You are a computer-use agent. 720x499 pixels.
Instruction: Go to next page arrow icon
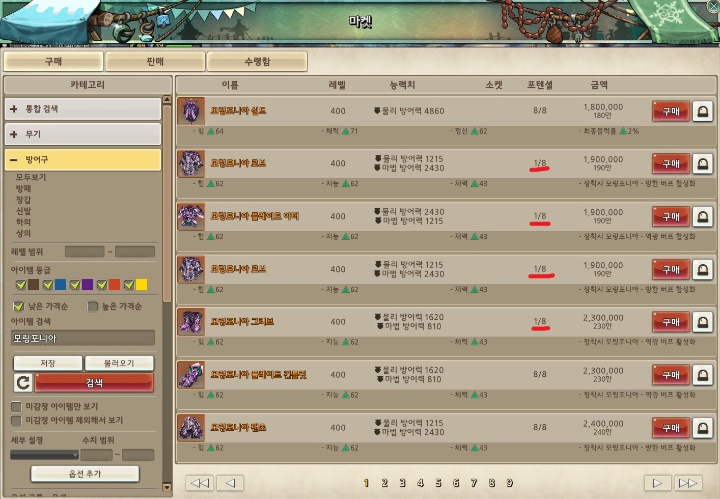click(657, 483)
